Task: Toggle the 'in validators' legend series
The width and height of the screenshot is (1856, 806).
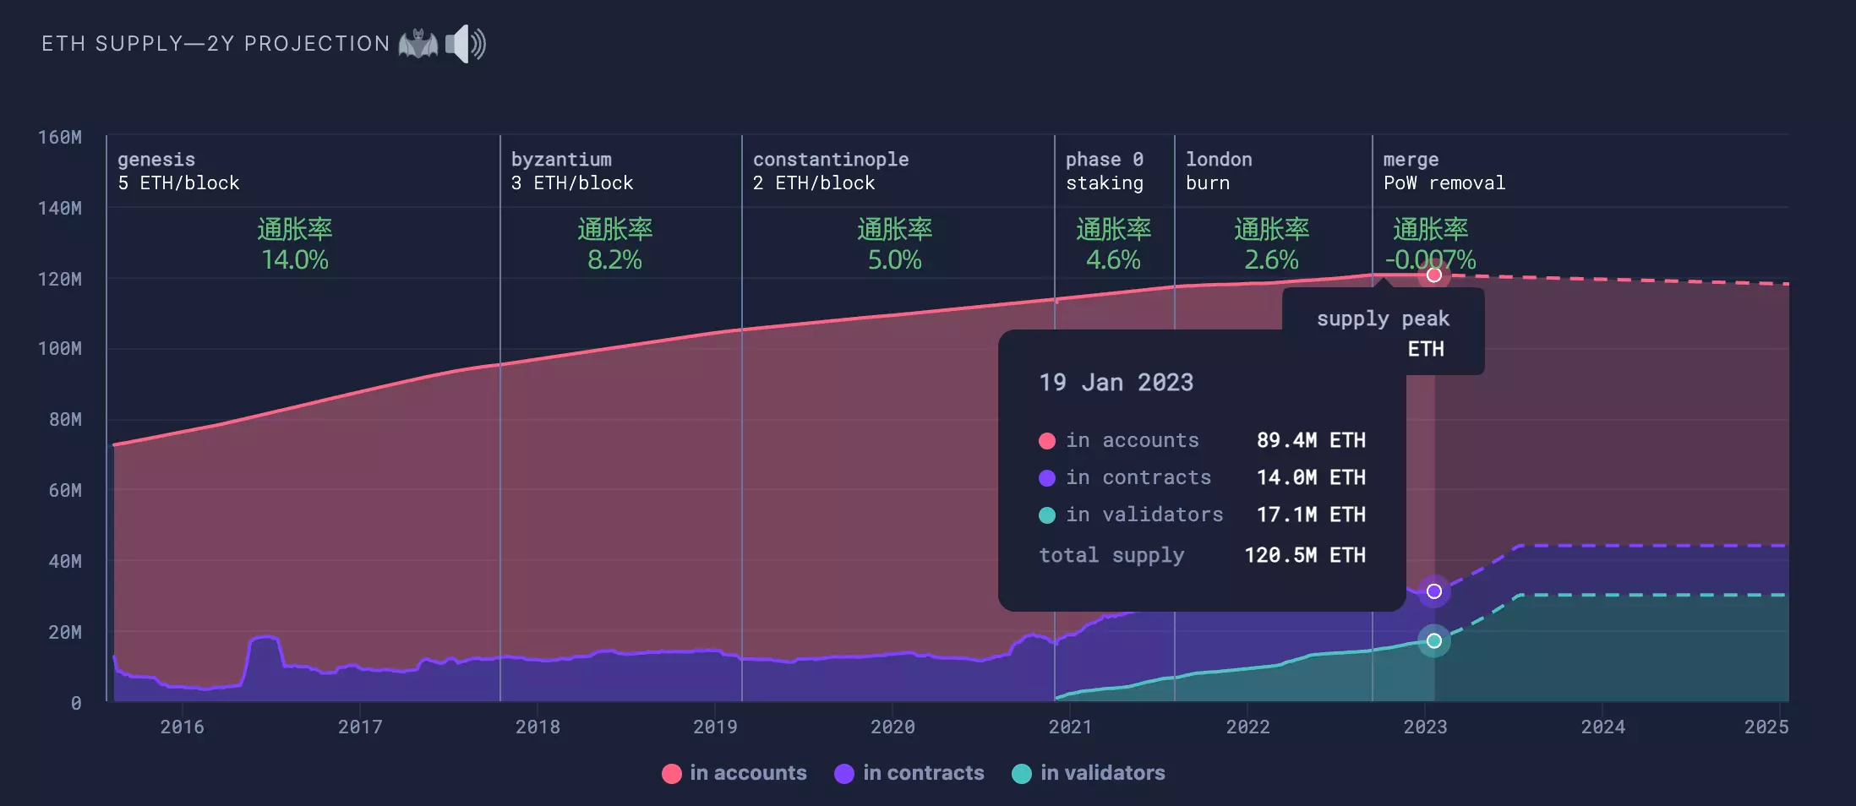Action: (1088, 773)
